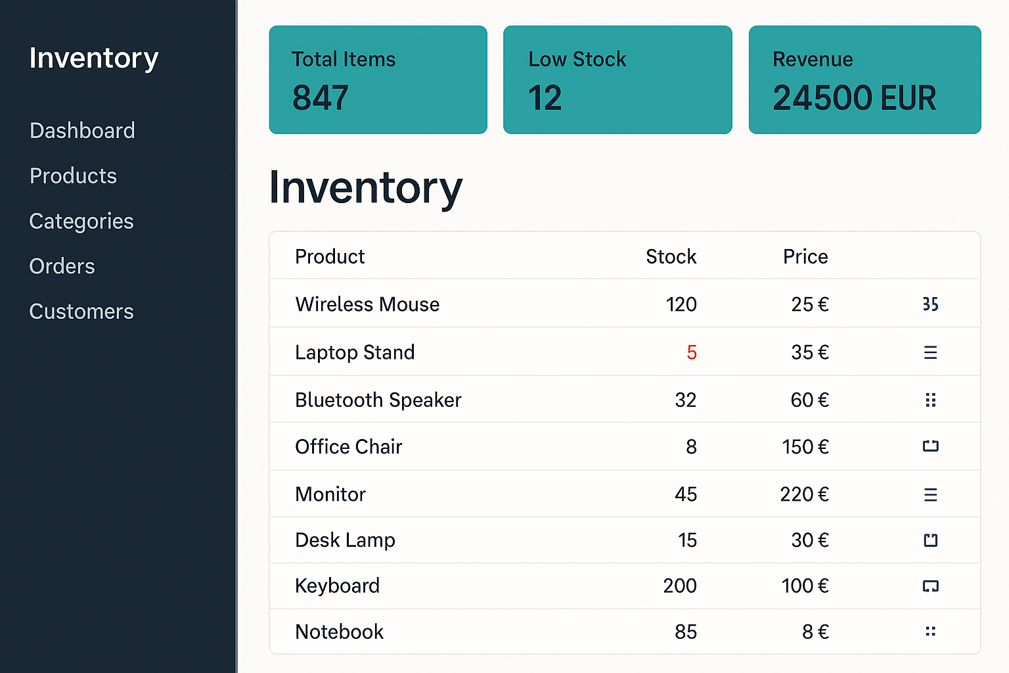Viewport: 1009px width, 673px height.
Task: Open the menu icon for Laptop Stand
Action: pos(930,352)
